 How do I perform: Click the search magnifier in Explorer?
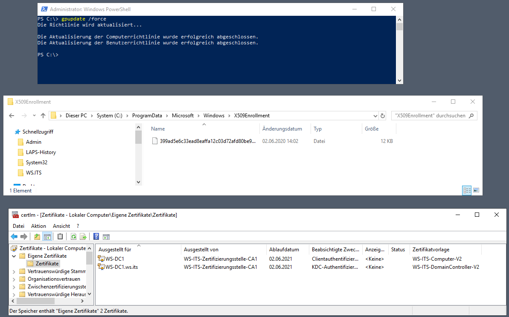[x=471, y=116]
